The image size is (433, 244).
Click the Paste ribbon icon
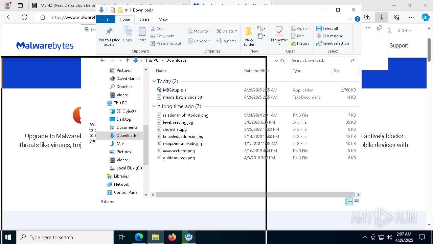pyautogui.click(x=142, y=35)
